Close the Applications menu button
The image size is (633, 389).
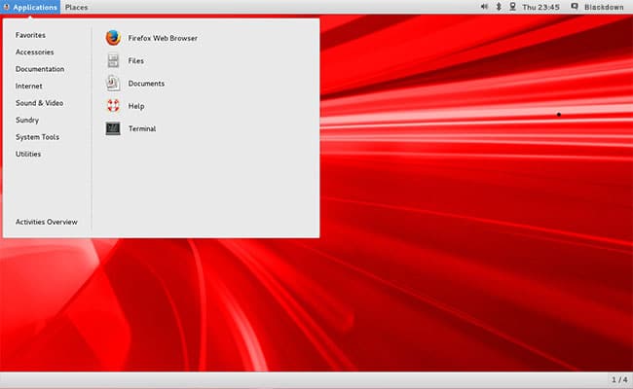[30, 7]
